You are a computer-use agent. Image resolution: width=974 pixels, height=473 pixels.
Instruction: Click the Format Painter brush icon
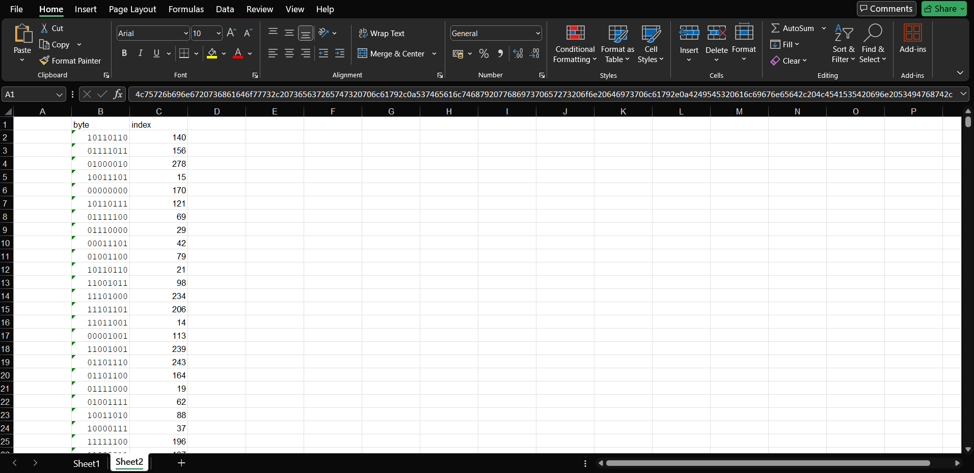(x=44, y=61)
